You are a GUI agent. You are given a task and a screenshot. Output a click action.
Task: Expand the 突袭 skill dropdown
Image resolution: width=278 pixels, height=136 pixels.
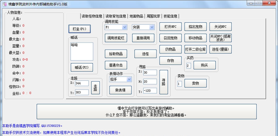(152, 27)
